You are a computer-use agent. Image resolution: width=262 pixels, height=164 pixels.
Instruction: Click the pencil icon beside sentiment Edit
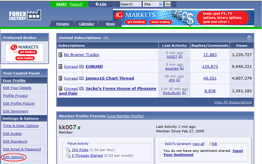coord(209,143)
